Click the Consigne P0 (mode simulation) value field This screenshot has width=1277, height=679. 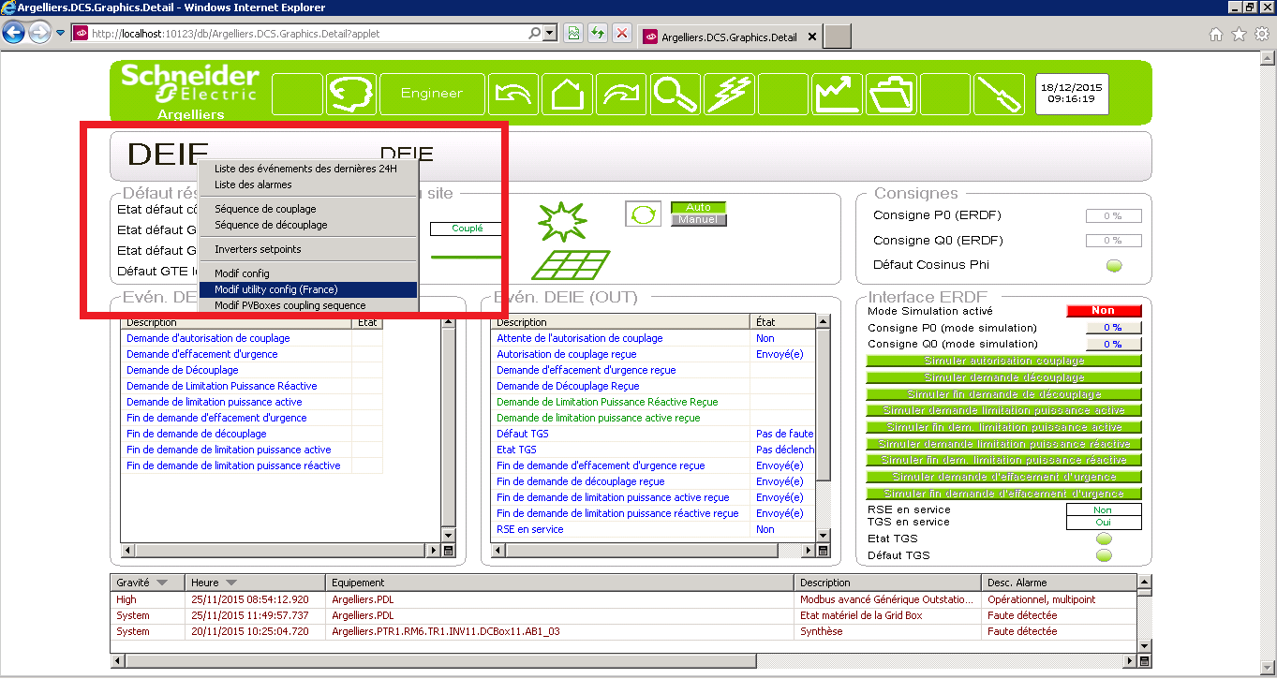click(1112, 328)
